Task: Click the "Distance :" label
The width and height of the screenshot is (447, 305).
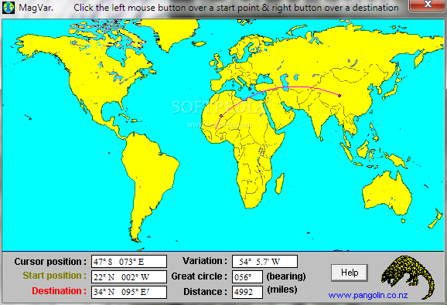Action: coord(205,292)
